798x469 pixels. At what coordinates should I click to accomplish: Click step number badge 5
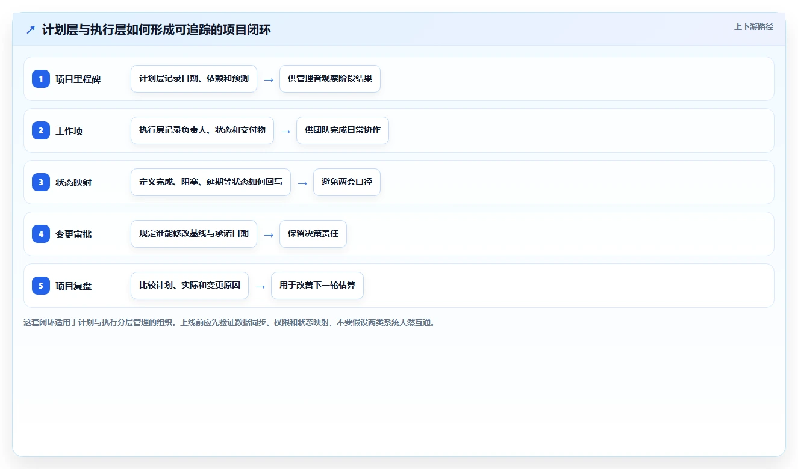tap(41, 286)
